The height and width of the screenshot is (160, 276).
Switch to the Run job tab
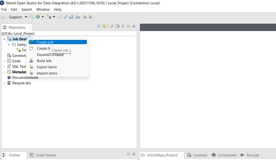click(250, 155)
